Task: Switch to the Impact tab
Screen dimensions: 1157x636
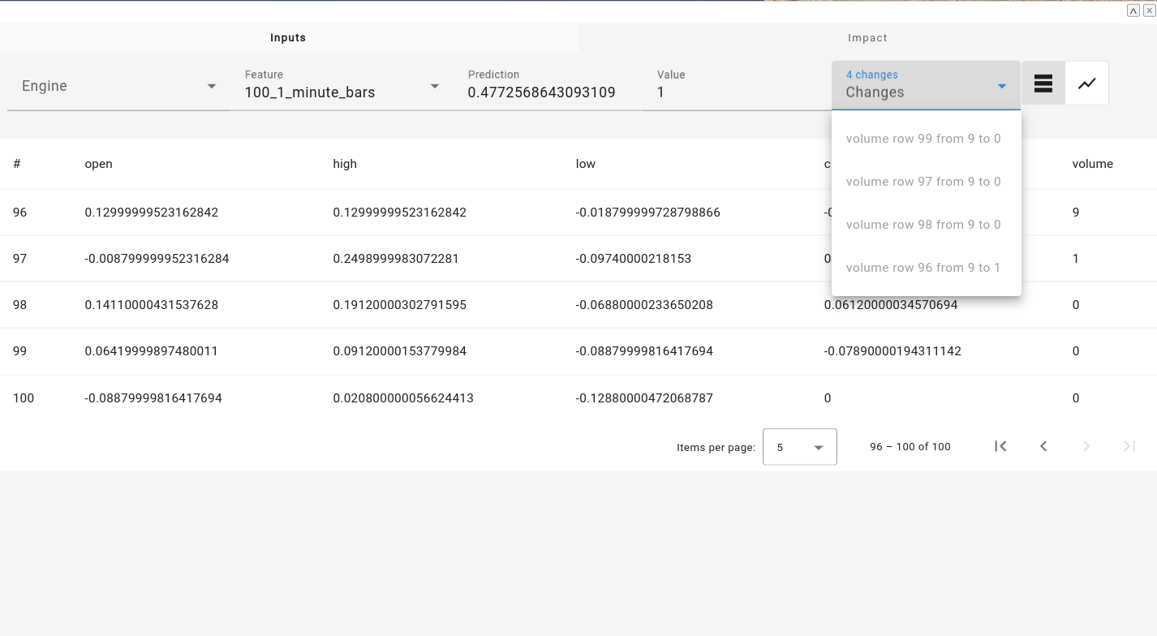Action: click(867, 38)
